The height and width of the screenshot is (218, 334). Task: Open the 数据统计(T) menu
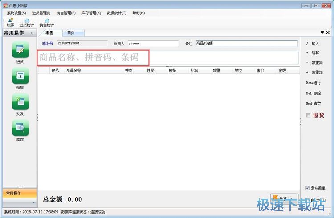pyautogui.click(x=117, y=13)
